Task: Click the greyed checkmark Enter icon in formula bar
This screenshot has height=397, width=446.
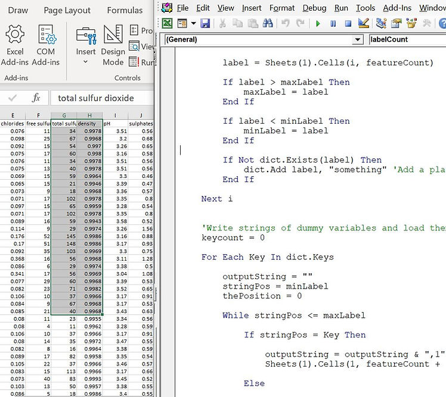Action: pos(13,98)
